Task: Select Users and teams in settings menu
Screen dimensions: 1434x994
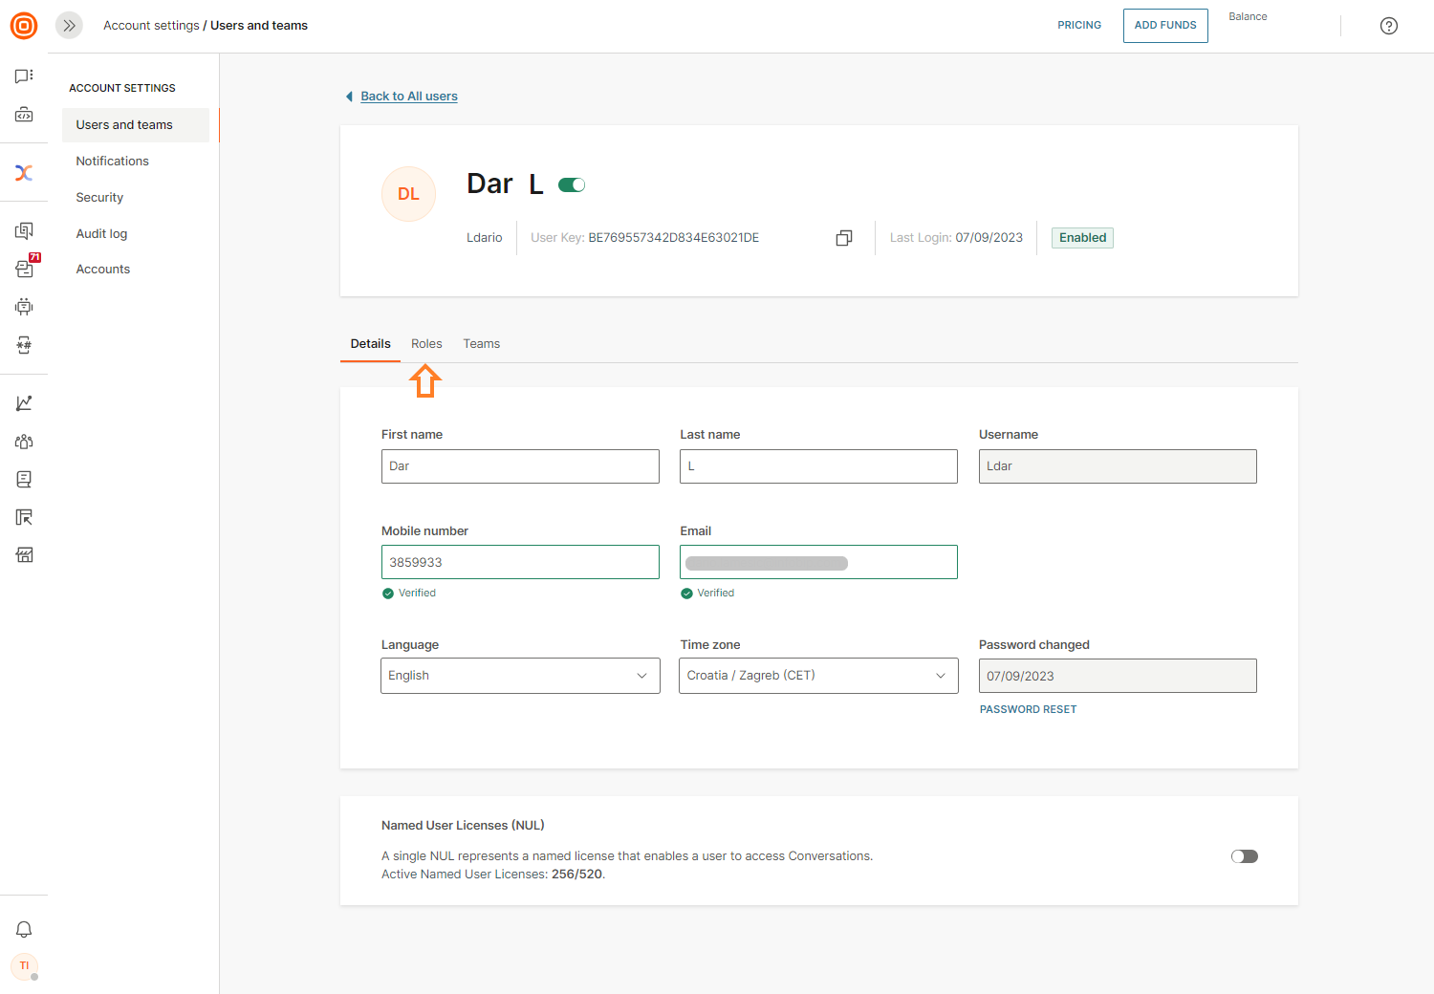Action: point(136,125)
